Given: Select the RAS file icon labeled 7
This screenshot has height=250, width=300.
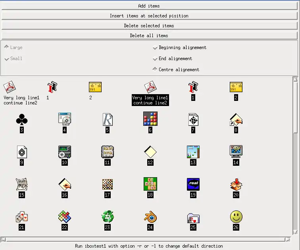Looking at the screenshot, I should pos(193,119).
